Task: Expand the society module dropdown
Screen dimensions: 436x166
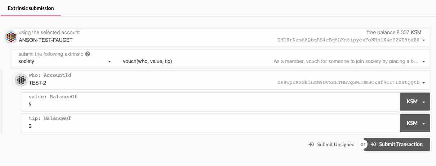Action: [x=110, y=62]
